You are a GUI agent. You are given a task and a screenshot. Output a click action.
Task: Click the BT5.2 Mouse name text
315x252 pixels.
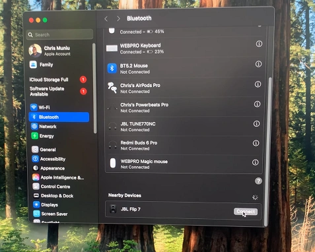tap(134, 65)
